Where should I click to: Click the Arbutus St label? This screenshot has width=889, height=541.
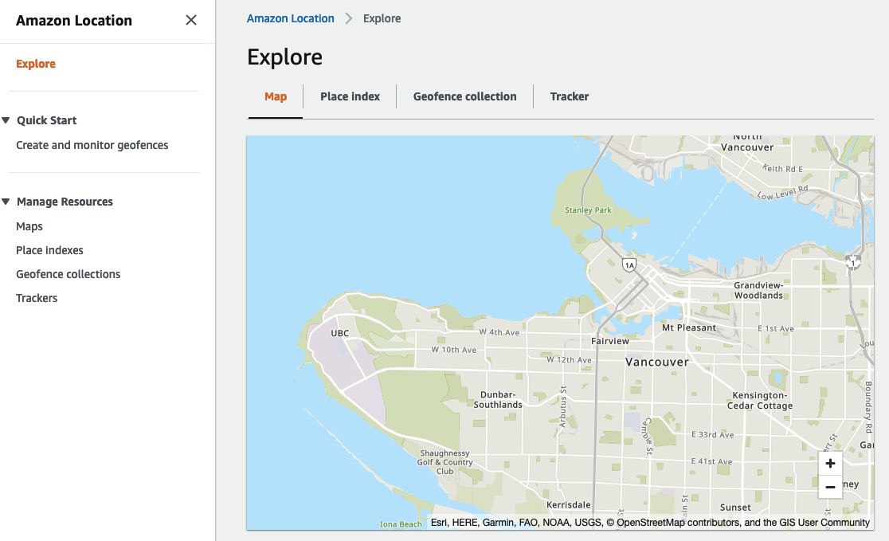pyautogui.click(x=563, y=406)
